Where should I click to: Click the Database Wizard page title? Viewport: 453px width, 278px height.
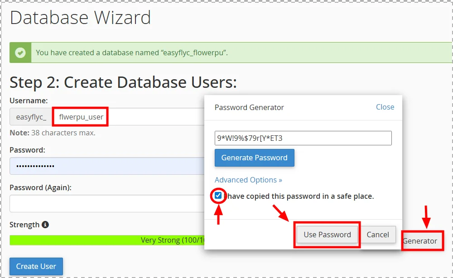[80, 18]
